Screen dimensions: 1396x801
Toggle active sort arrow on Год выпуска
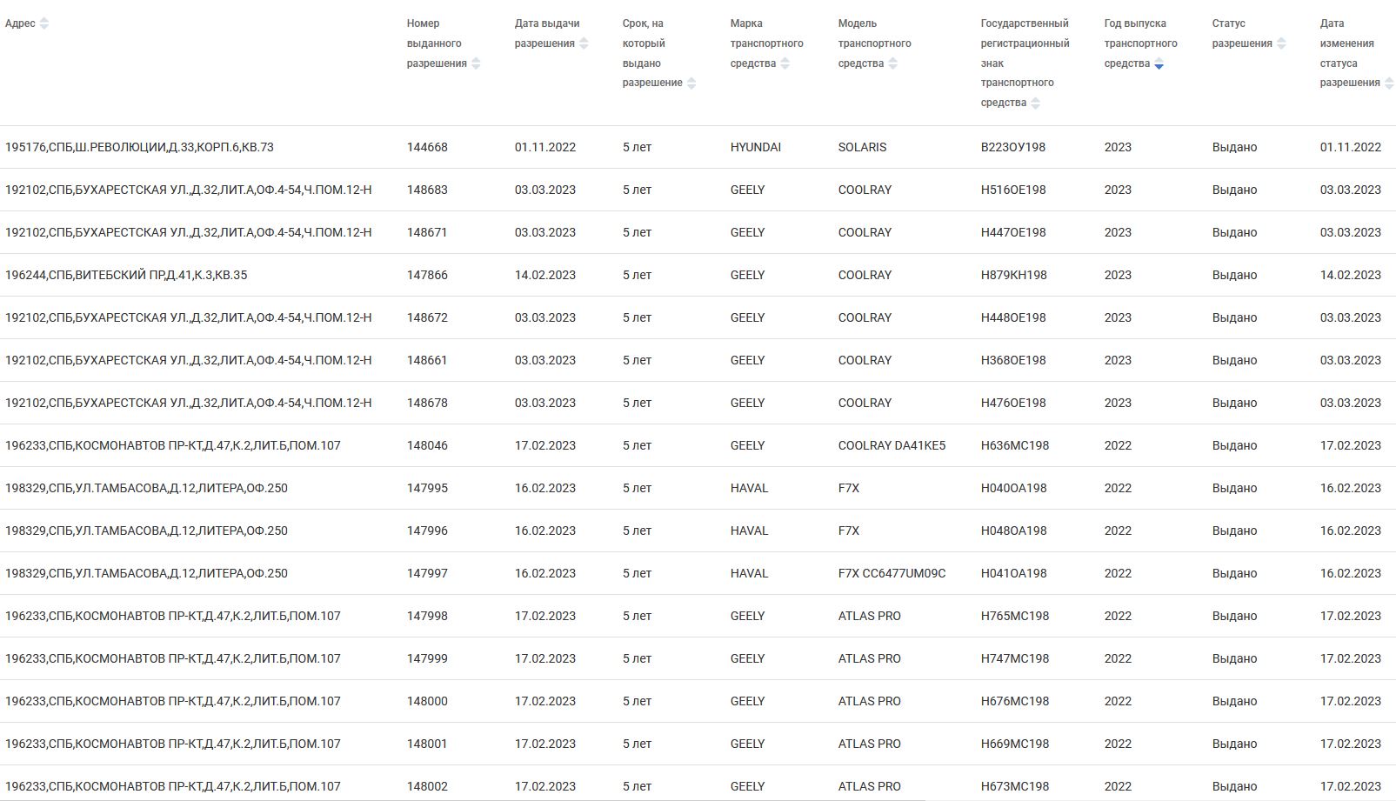1159,64
